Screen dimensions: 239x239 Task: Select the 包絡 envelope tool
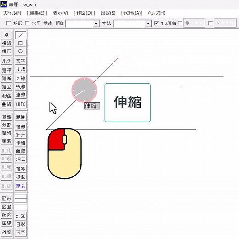coord(6,117)
